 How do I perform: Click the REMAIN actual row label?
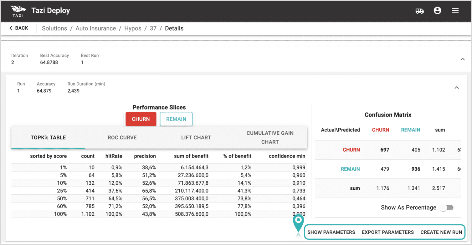click(350, 169)
